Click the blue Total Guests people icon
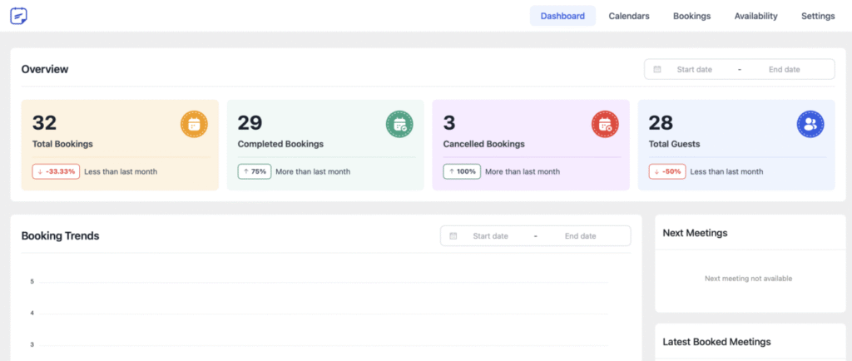 coord(810,124)
